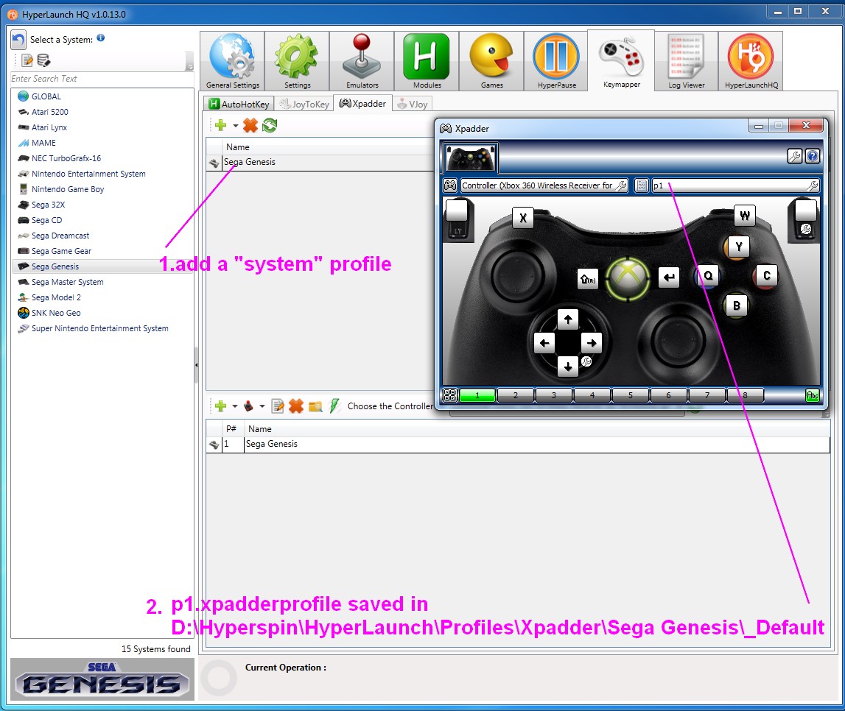Select Atari 5200 system

[x=49, y=112]
